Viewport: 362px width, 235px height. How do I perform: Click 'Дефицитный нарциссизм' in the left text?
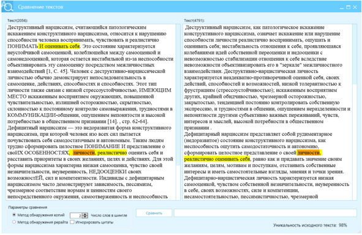(x=37, y=127)
